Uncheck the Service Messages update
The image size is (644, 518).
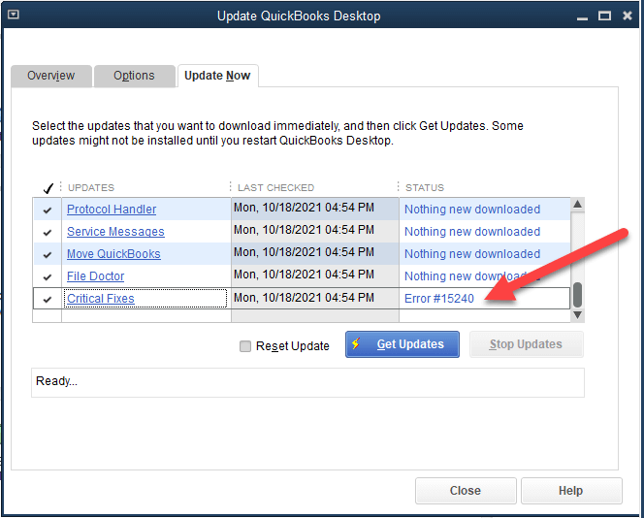click(x=48, y=232)
